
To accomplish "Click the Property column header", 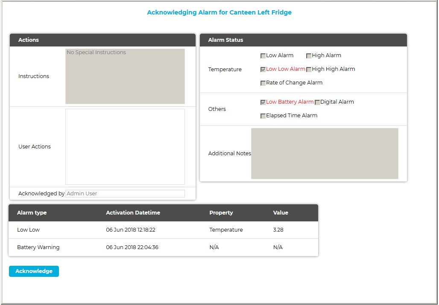I will pos(221,213).
